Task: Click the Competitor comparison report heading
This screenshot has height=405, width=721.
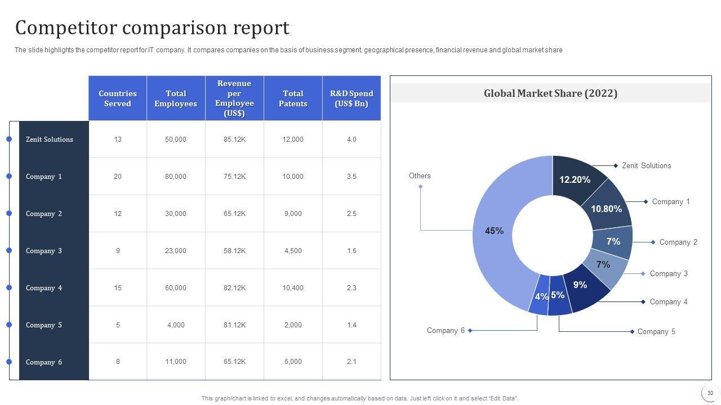Action: click(152, 28)
